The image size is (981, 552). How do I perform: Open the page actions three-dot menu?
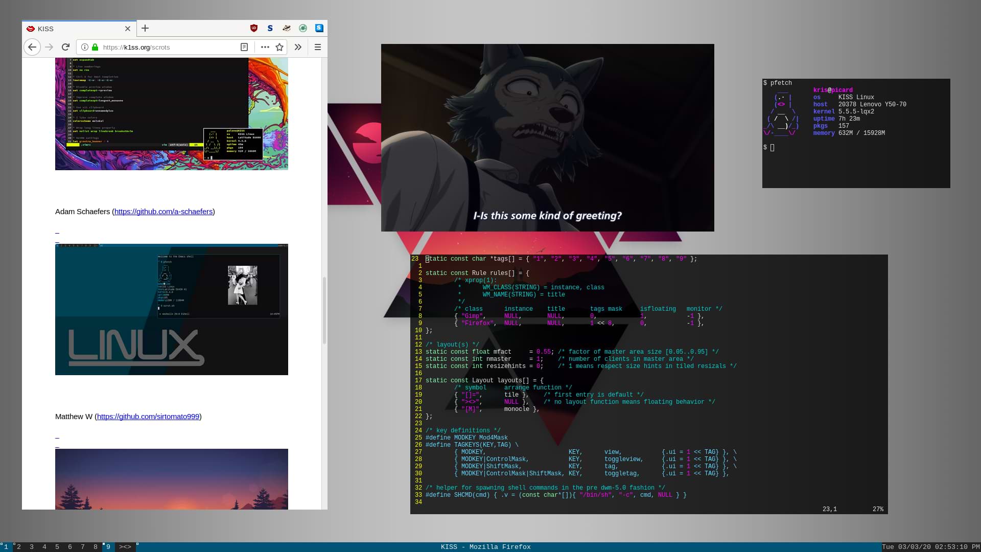point(265,47)
